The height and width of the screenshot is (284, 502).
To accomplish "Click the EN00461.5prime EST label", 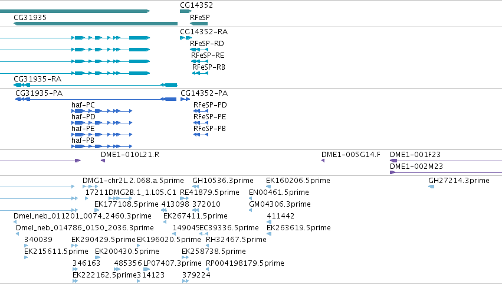I will coord(279,192).
